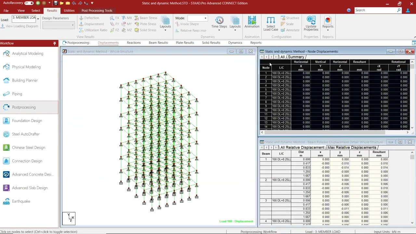Screen dimensions: 416x234
Task: Open the Mode dropdown
Action: [x=205, y=18]
